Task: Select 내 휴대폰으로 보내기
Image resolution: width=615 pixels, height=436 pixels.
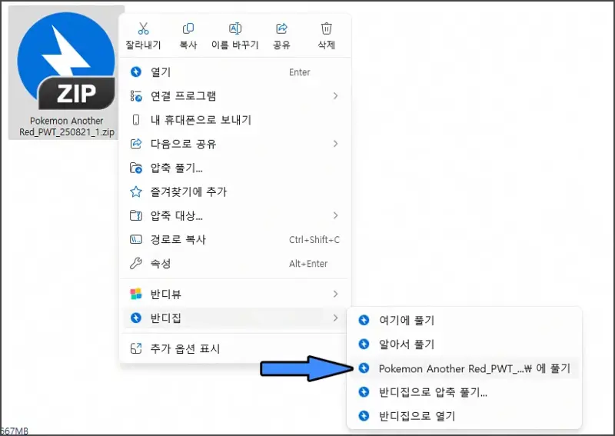Action: [x=235, y=120]
